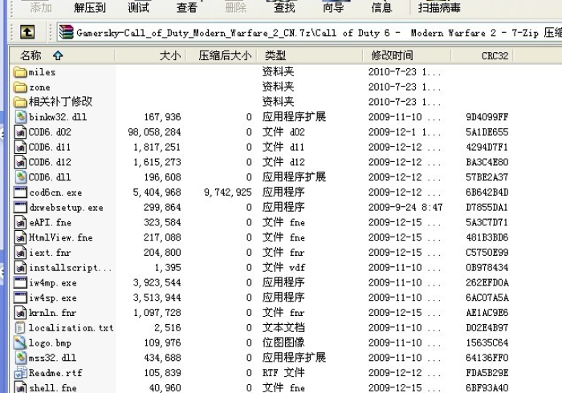Click the size value 98,058,284
This screenshot has width=562, height=393.
154,132
